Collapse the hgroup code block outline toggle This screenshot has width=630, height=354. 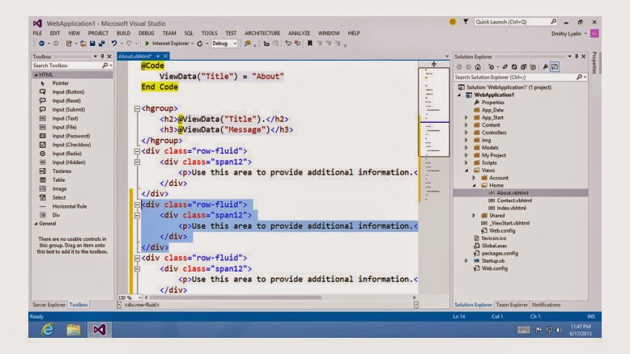tap(137, 108)
